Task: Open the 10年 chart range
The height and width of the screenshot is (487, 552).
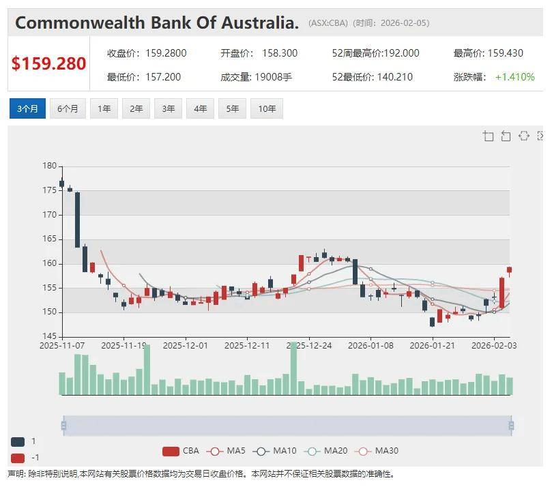Action: pyautogui.click(x=267, y=108)
